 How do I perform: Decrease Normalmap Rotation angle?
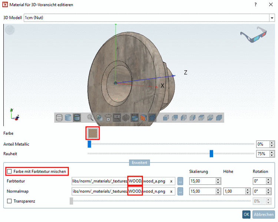pyautogui.click(x=268, y=193)
